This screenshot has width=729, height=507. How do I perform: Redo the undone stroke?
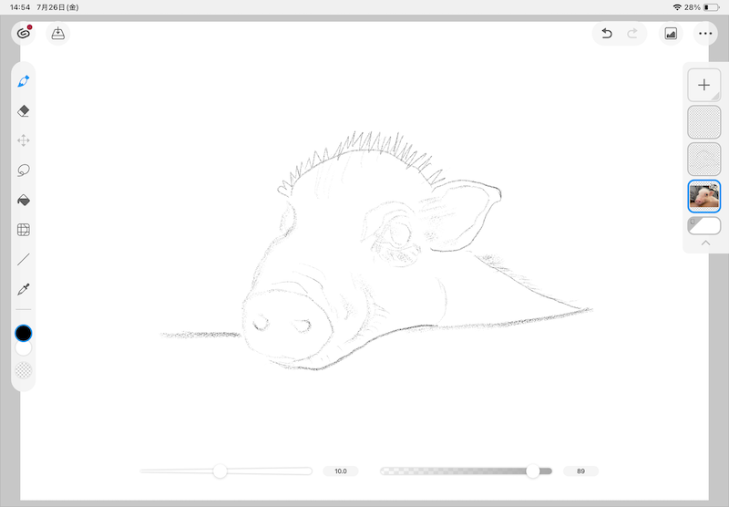coord(632,34)
